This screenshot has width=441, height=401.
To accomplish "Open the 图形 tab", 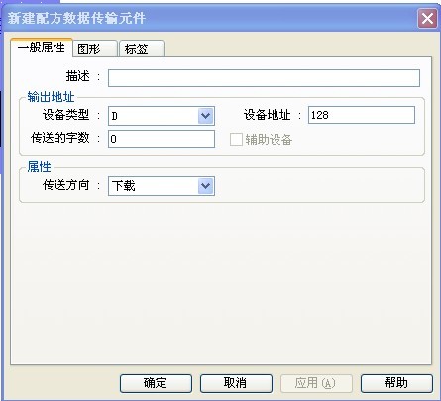I will pyautogui.click(x=95, y=50).
